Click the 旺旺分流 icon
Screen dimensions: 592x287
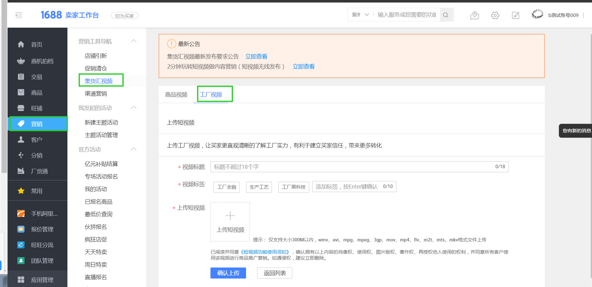coord(21,245)
